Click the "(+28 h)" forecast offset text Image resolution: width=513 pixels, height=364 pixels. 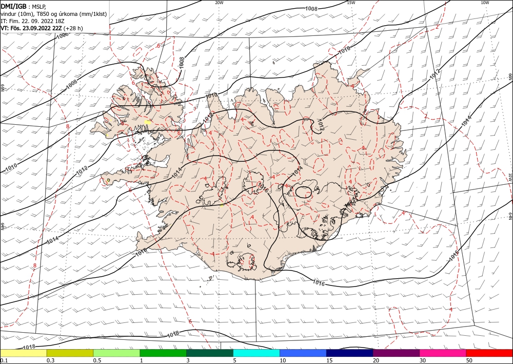coord(73,28)
